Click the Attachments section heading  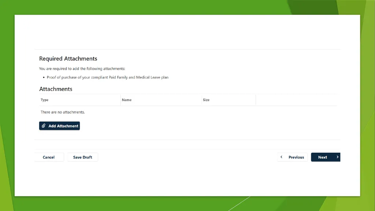click(56, 89)
